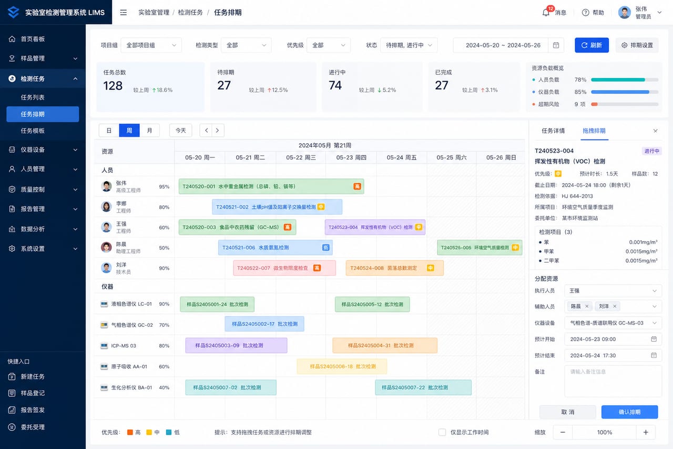Switch view to 周
The height and width of the screenshot is (449, 673).
(129, 130)
